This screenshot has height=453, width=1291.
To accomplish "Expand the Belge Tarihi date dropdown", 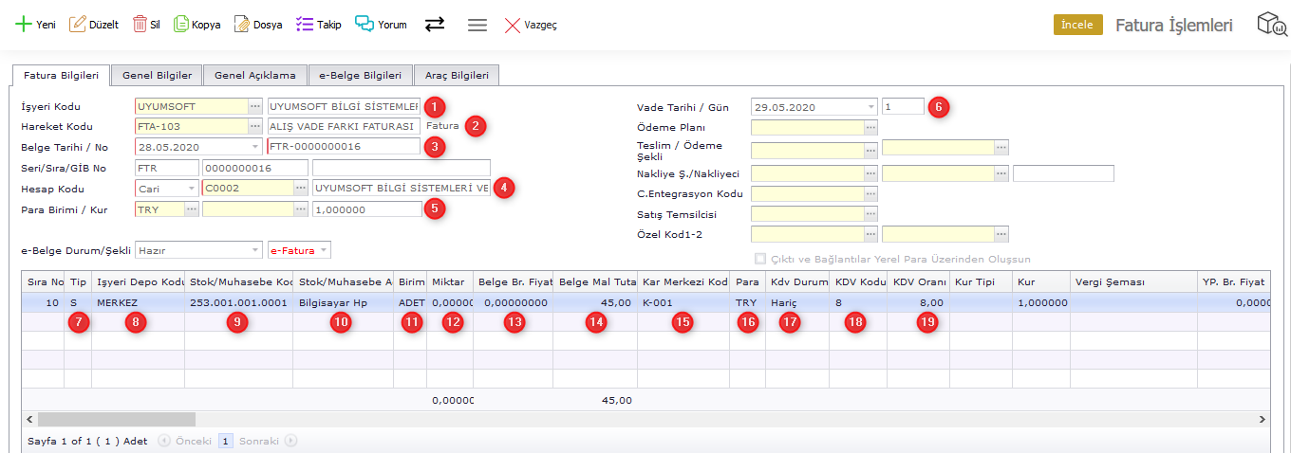I will coord(255,146).
